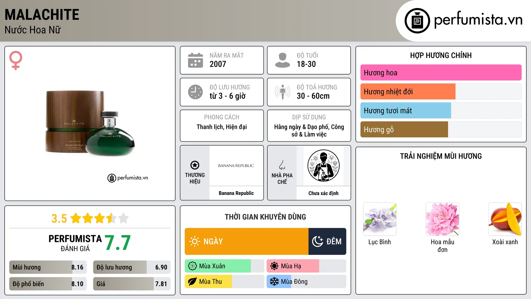
Task: Click the Giá 7.81 score bar
Action: (x=132, y=284)
